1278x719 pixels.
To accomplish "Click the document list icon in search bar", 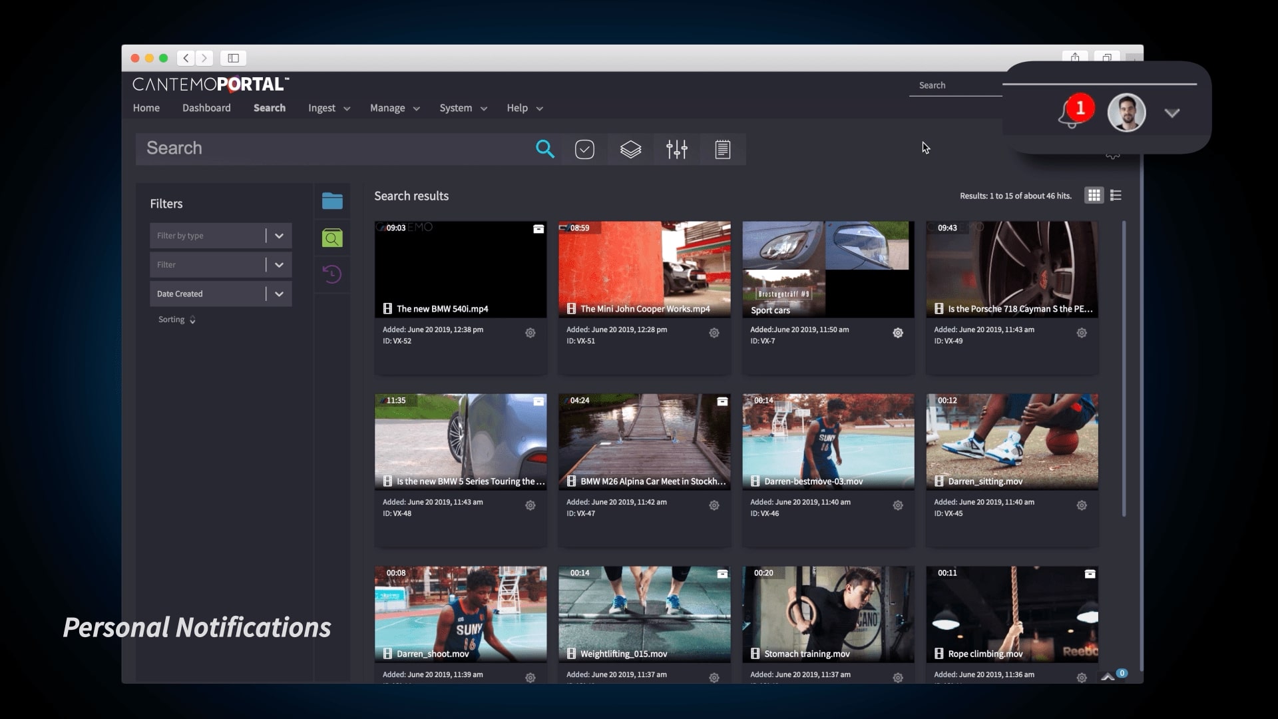I will coord(722,149).
